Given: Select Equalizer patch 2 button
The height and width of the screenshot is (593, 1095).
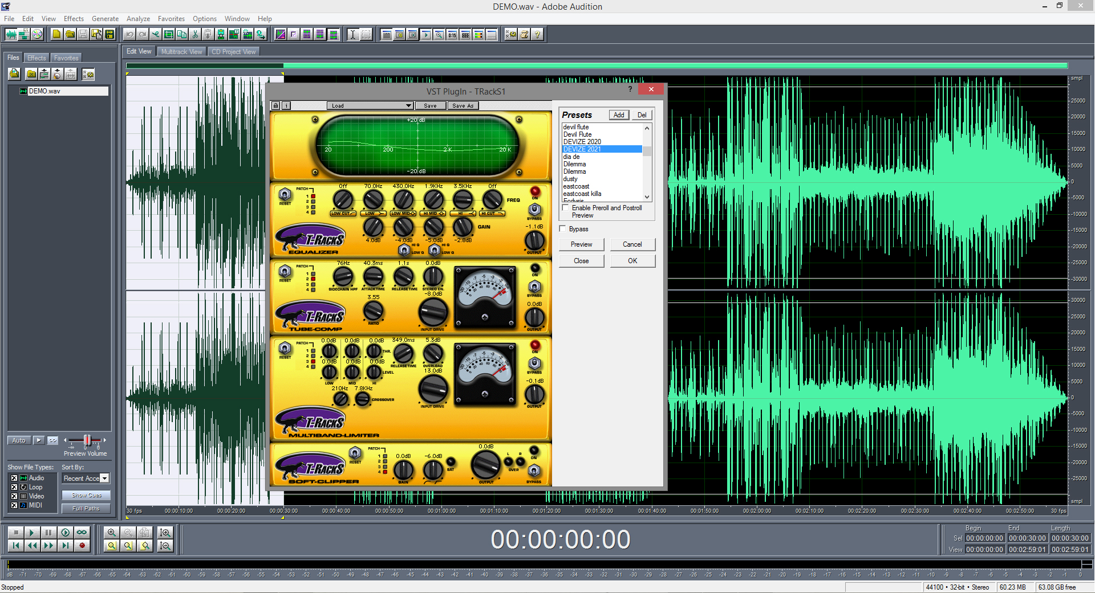Looking at the screenshot, I should coord(313,202).
